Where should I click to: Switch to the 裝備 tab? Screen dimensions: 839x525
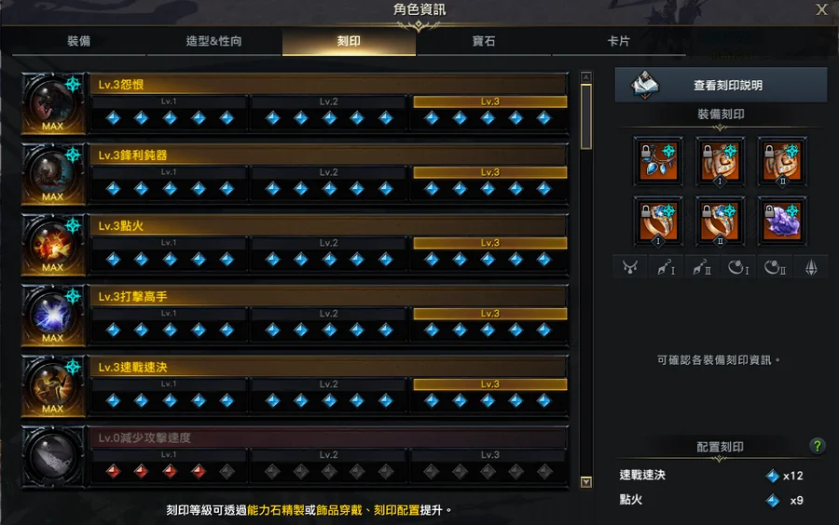[78, 41]
